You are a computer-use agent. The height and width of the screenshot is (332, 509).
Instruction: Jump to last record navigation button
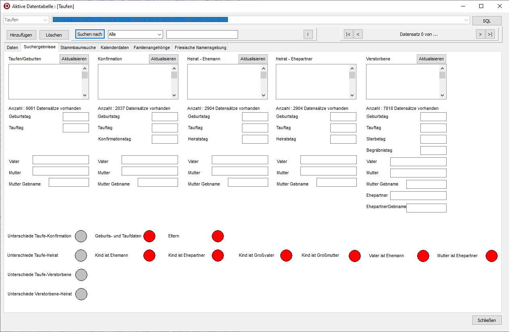coord(490,34)
